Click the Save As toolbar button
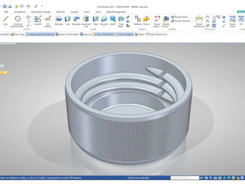 [x=86, y=34]
